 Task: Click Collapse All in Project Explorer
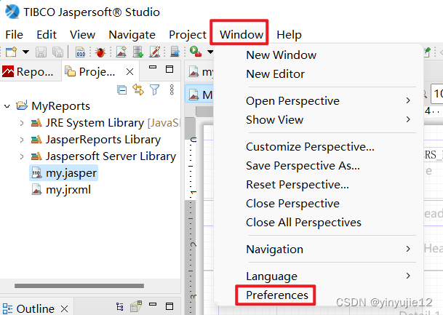pyautogui.click(x=121, y=90)
